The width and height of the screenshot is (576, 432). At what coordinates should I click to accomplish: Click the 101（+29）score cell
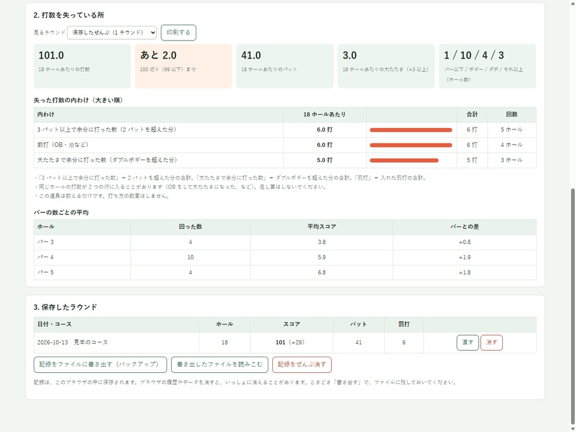click(x=292, y=343)
